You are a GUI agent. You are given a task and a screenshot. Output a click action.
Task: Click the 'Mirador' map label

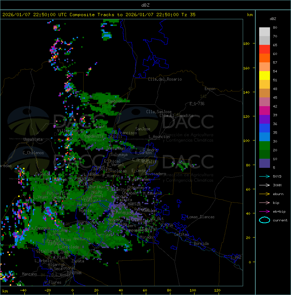point(147,237)
